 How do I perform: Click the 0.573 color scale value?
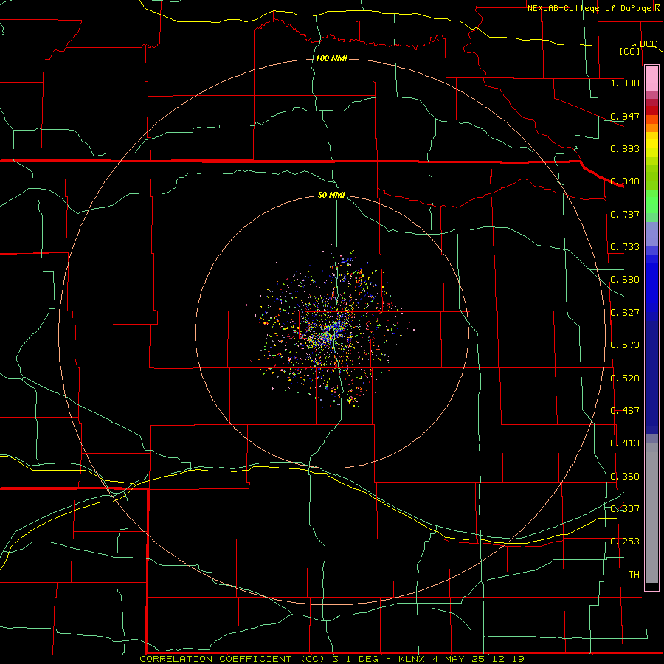625,345
